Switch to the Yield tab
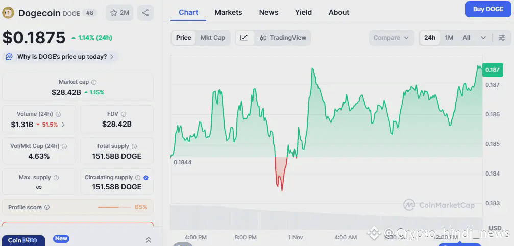 [x=303, y=12]
